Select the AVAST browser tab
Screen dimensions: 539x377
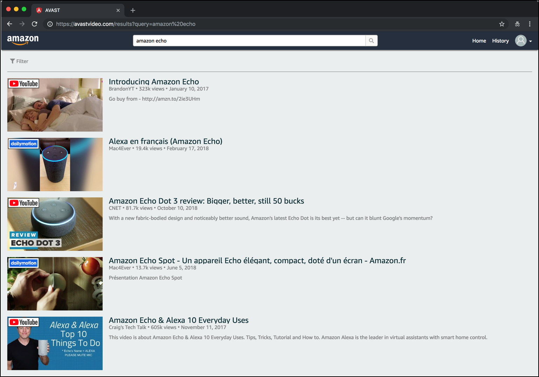click(78, 10)
